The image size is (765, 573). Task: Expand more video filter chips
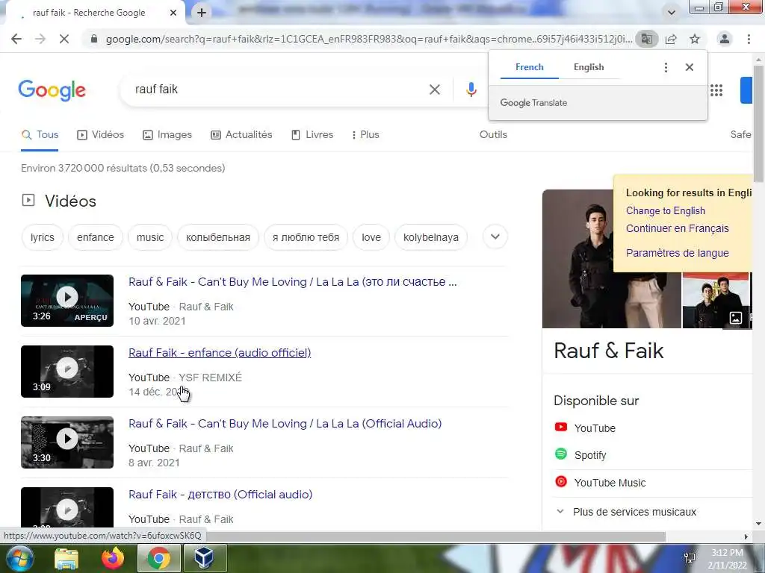495,237
